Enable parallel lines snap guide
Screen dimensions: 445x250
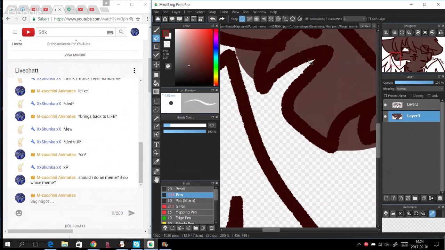pos(249,19)
